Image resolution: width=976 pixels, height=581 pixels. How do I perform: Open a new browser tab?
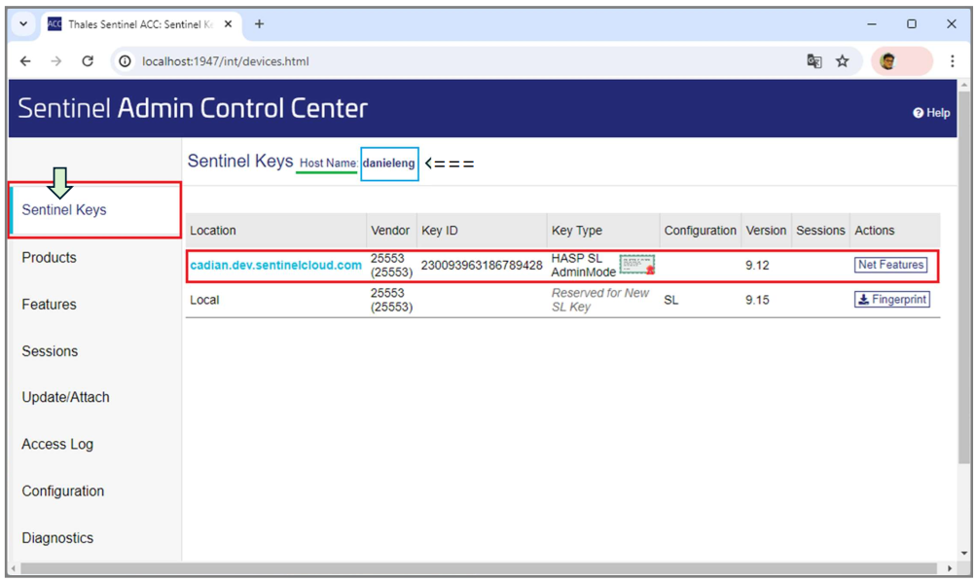tap(259, 24)
